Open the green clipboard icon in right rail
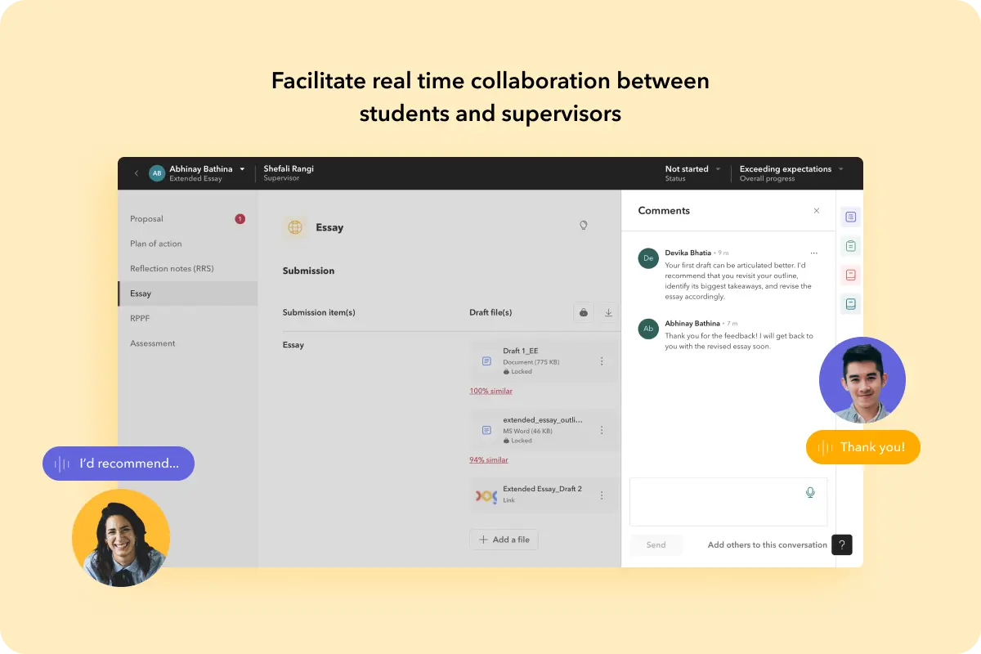 pos(850,246)
